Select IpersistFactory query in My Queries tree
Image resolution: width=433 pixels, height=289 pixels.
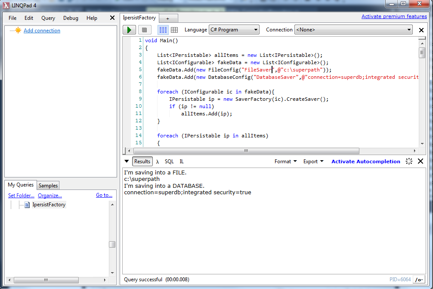tap(49, 205)
